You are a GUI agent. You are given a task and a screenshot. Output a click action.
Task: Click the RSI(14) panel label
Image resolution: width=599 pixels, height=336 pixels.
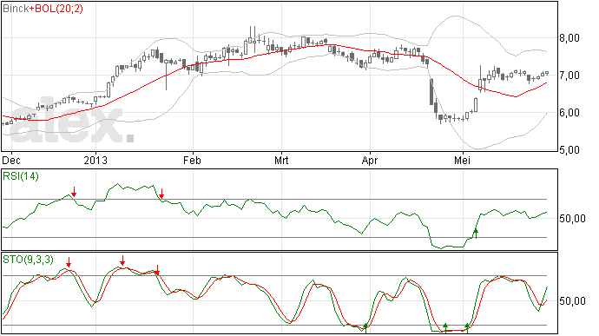click(x=21, y=176)
